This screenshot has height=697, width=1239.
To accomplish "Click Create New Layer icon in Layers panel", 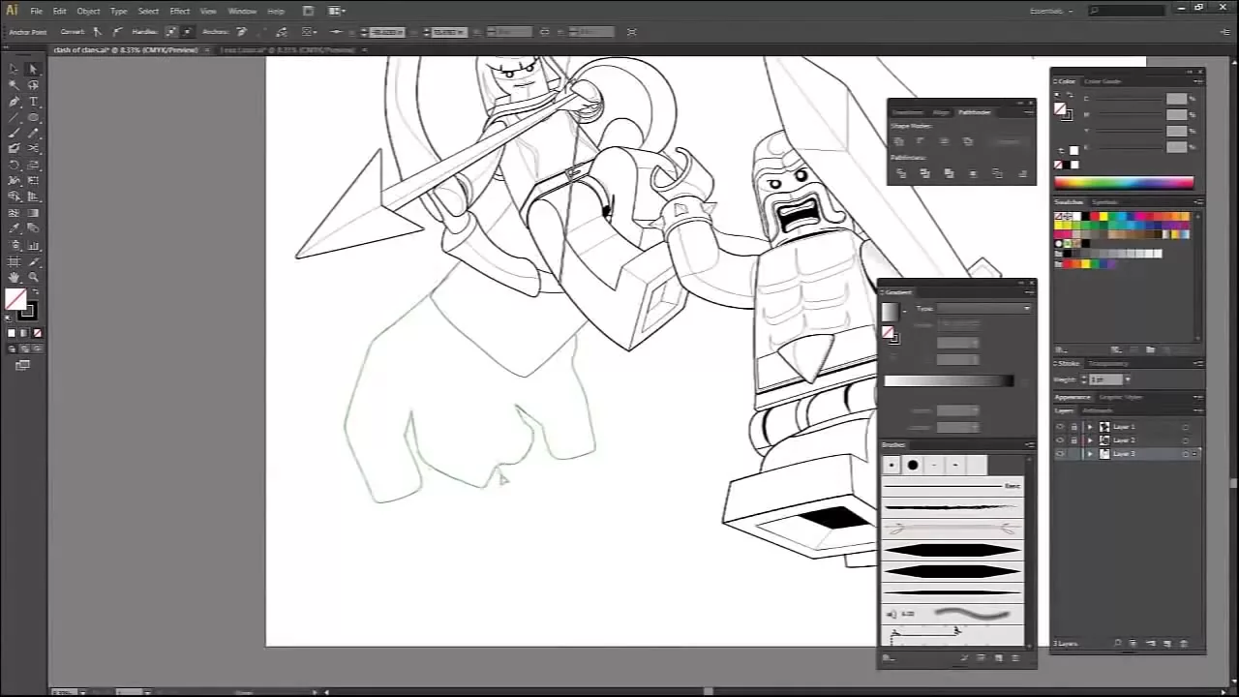I will tap(1167, 643).
